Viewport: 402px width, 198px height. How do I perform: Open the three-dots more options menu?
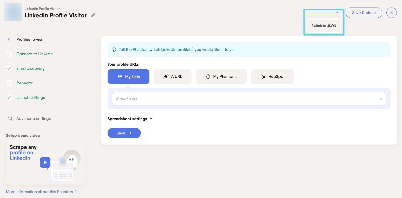point(336,13)
